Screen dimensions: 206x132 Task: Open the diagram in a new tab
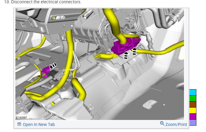[x=36, y=124]
